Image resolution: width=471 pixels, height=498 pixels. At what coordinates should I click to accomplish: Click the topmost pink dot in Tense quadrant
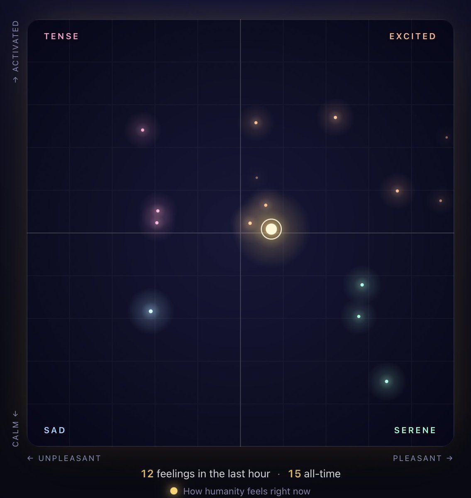point(143,130)
